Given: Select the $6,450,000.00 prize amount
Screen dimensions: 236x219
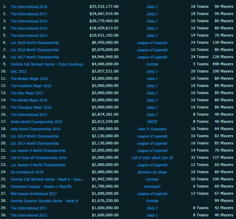Looking at the screenshot, I should (105, 43).
